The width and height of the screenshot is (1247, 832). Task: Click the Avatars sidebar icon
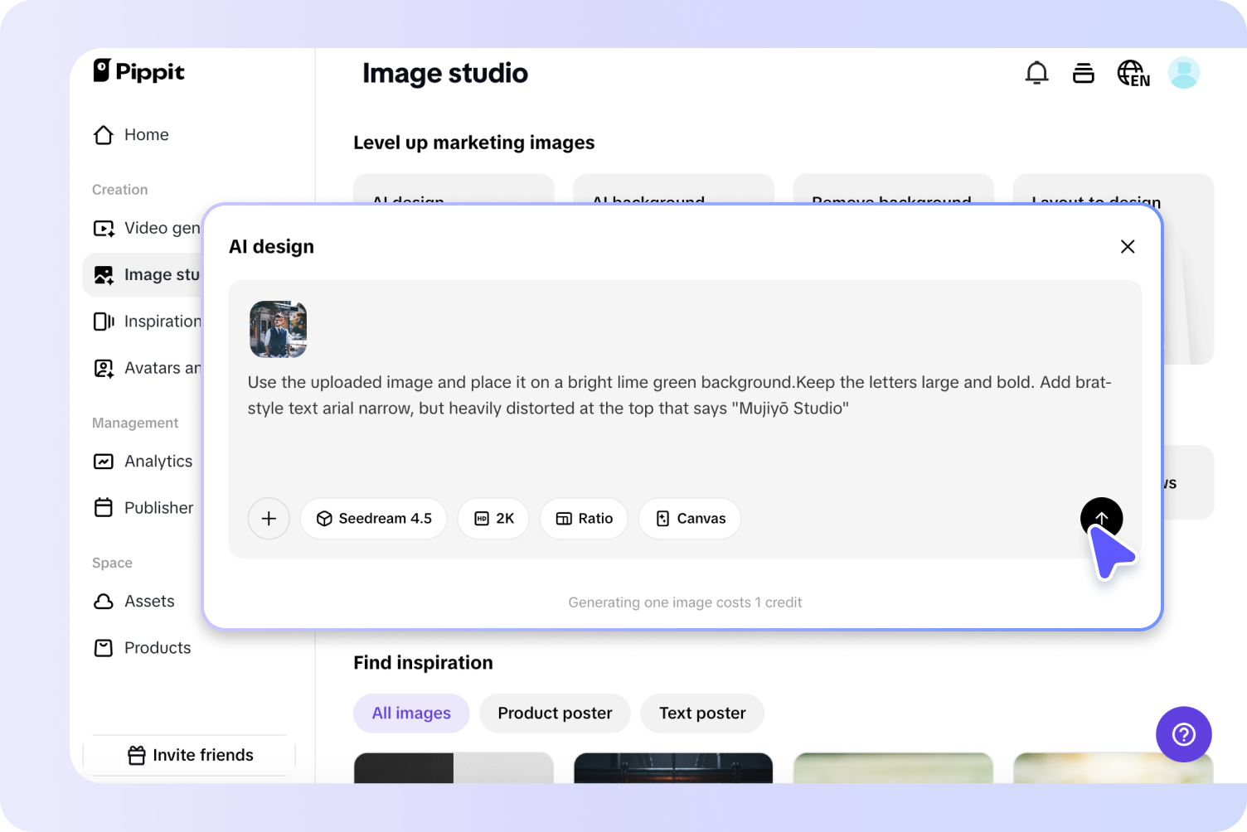point(103,368)
